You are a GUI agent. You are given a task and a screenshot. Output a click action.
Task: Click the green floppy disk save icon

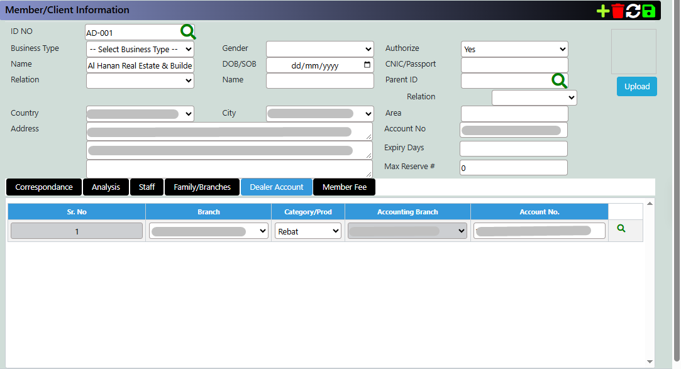(648, 11)
